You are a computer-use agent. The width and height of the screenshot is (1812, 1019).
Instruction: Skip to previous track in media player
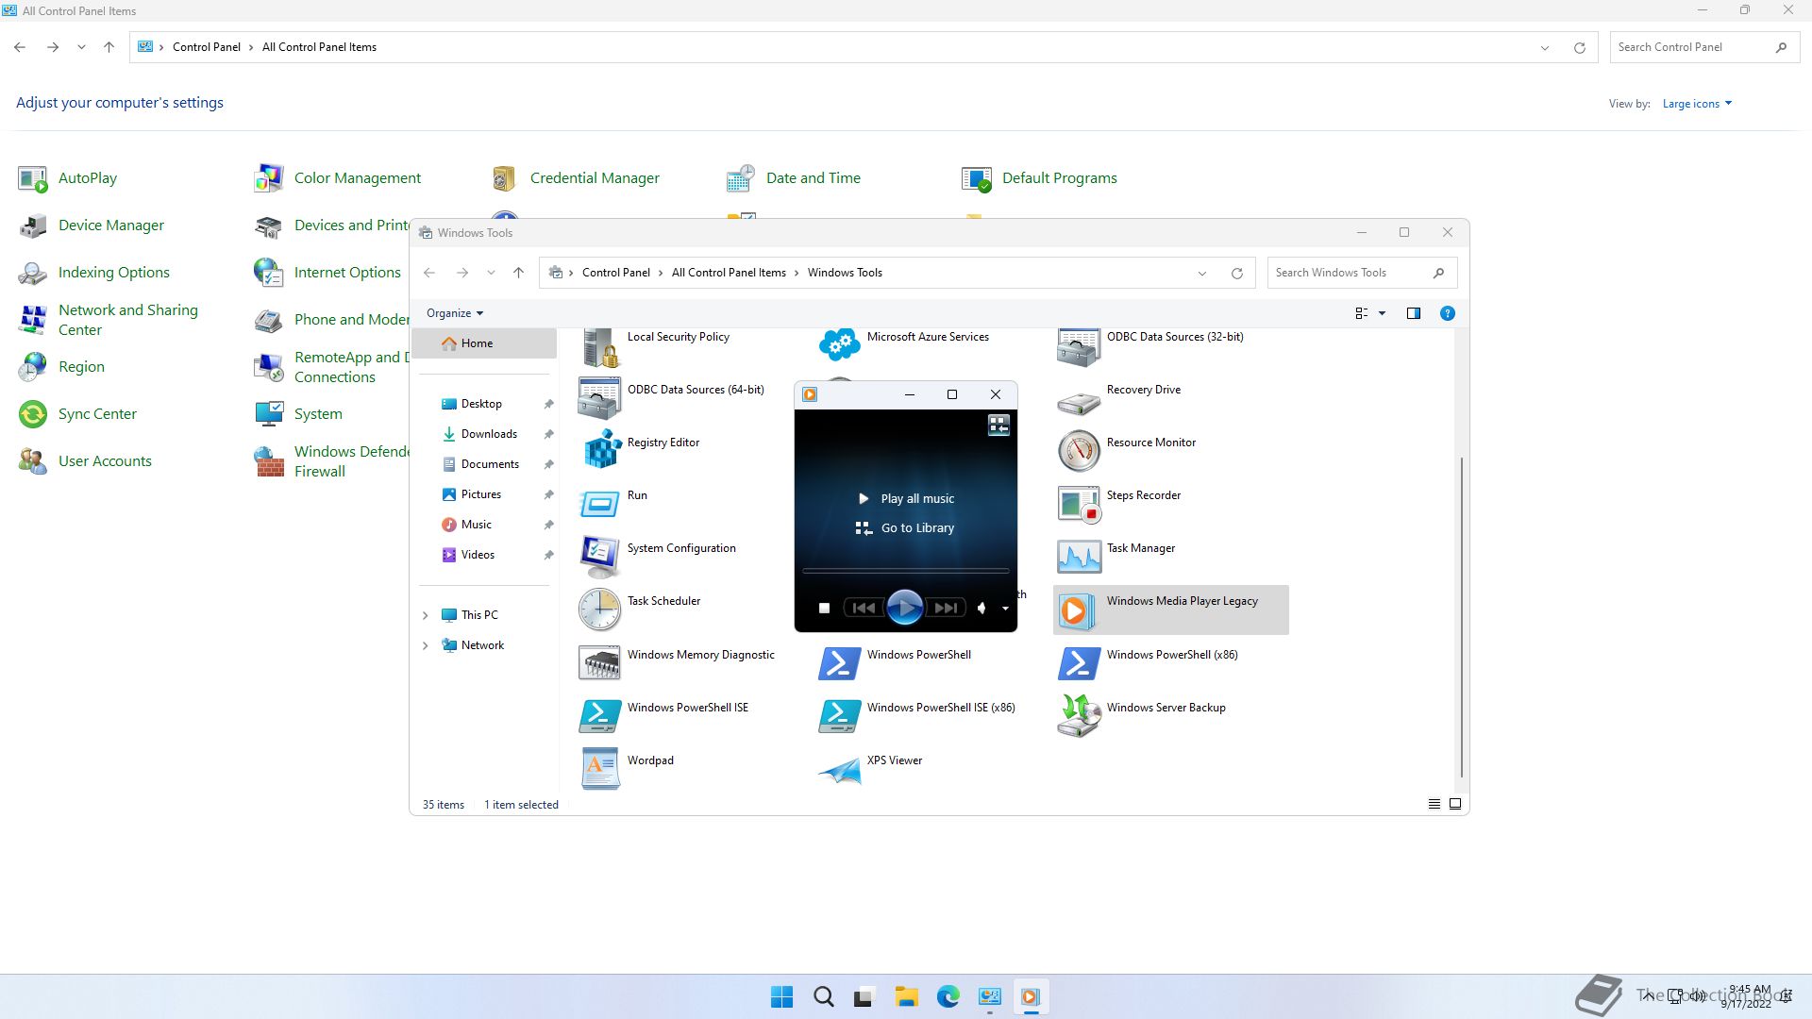coord(863,609)
